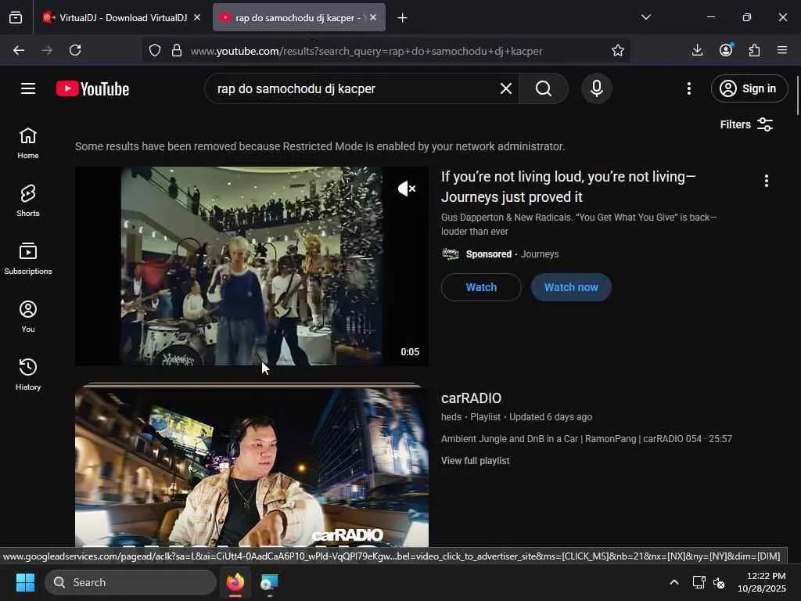Screen dimensions: 801x601
Task: Click the Journeys advertiser logo
Action: pos(450,254)
